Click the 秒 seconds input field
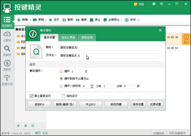The width and height of the screenshot is (191, 136). [x=129, y=86]
